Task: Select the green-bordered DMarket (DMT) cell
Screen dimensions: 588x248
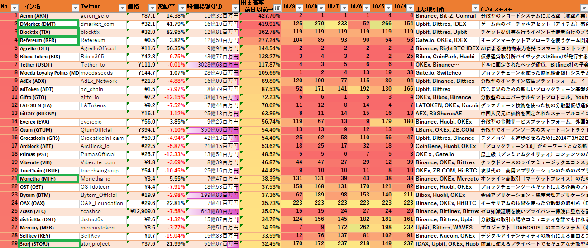Action: [x=48, y=24]
